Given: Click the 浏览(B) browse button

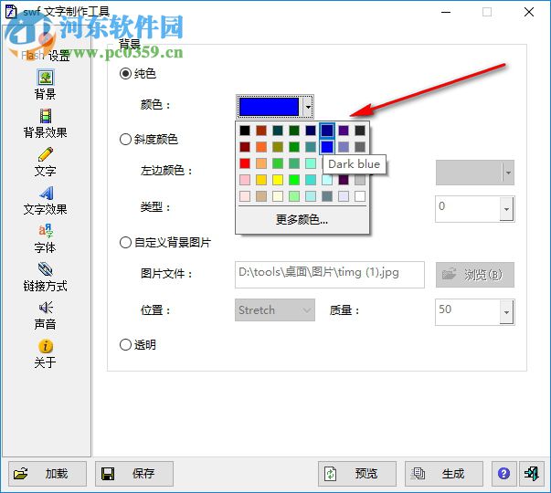Looking at the screenshot, I should tap(475, 275).
